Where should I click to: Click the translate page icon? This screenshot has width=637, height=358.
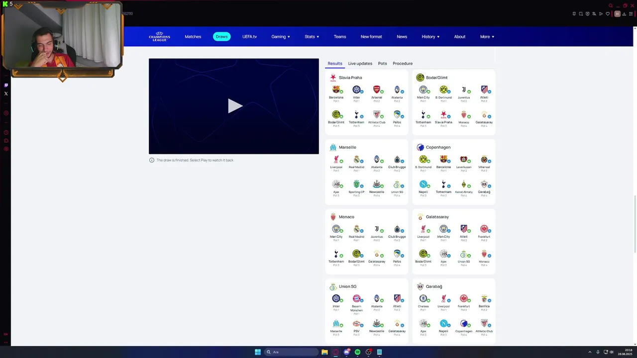594,14
